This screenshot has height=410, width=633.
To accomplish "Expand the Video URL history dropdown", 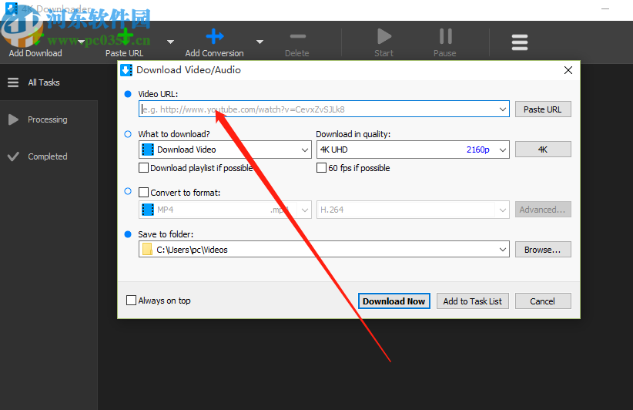I will coord(503,109).
